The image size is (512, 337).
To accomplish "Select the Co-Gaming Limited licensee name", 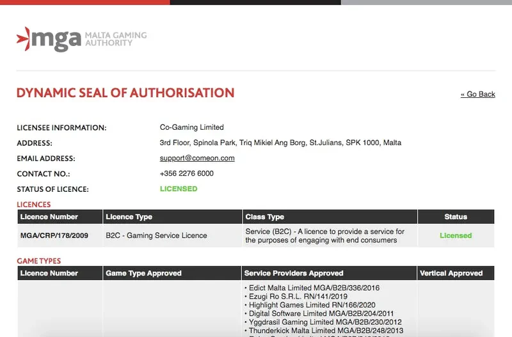I will (191, 127).
